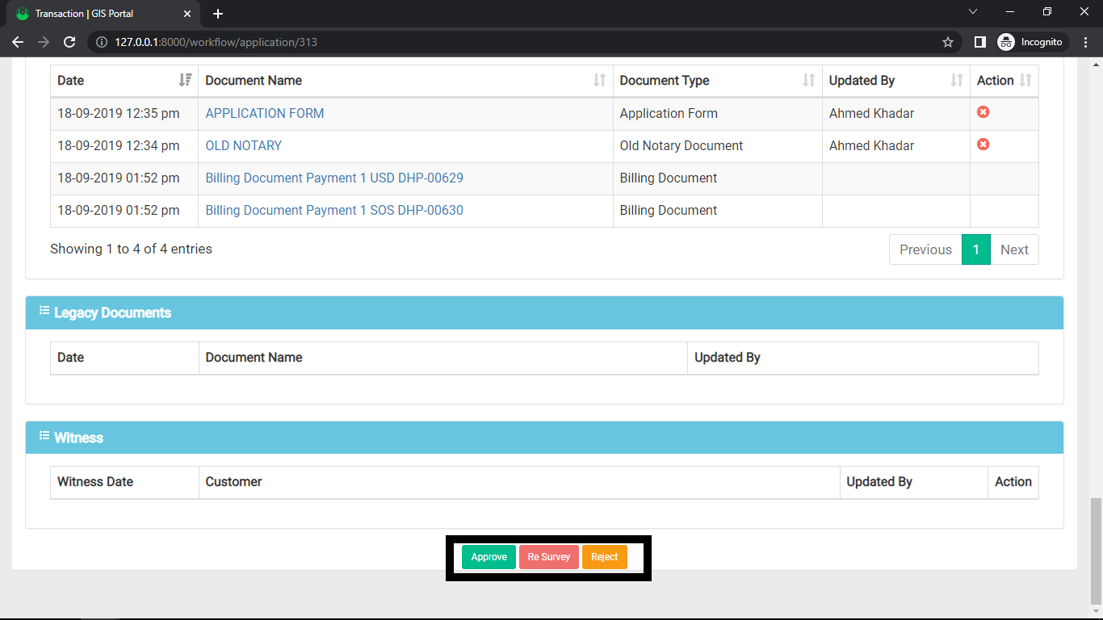This screenshot has width=1103, height=620.
Task: Open Incognito profile indicator
Action: pos(1031,42)
